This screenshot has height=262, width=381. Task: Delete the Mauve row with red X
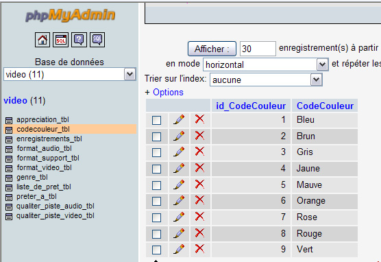[199, 184]
